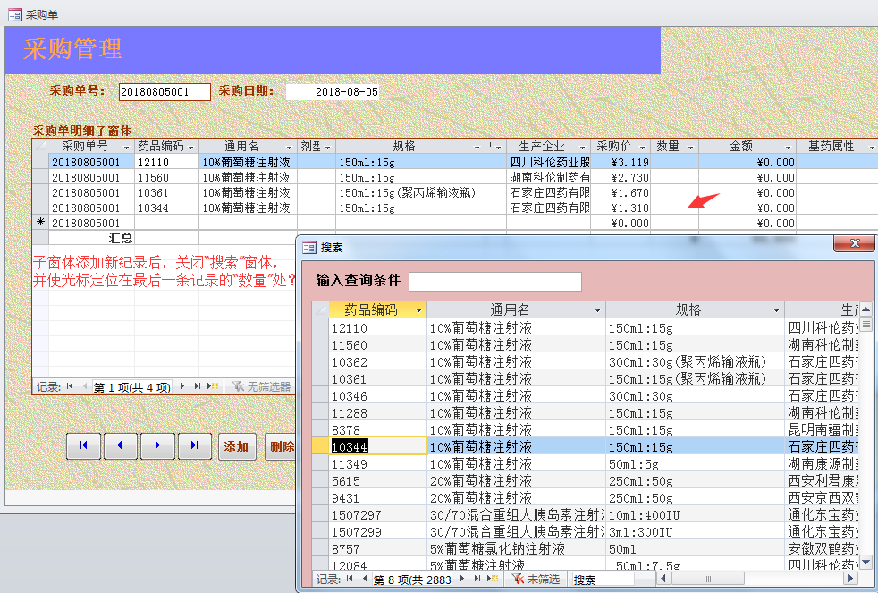Click next-record arrow in the 搜索 window record bar

[x=462, y=579]
